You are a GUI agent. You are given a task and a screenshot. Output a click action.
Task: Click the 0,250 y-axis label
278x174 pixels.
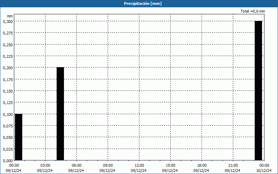8,45
